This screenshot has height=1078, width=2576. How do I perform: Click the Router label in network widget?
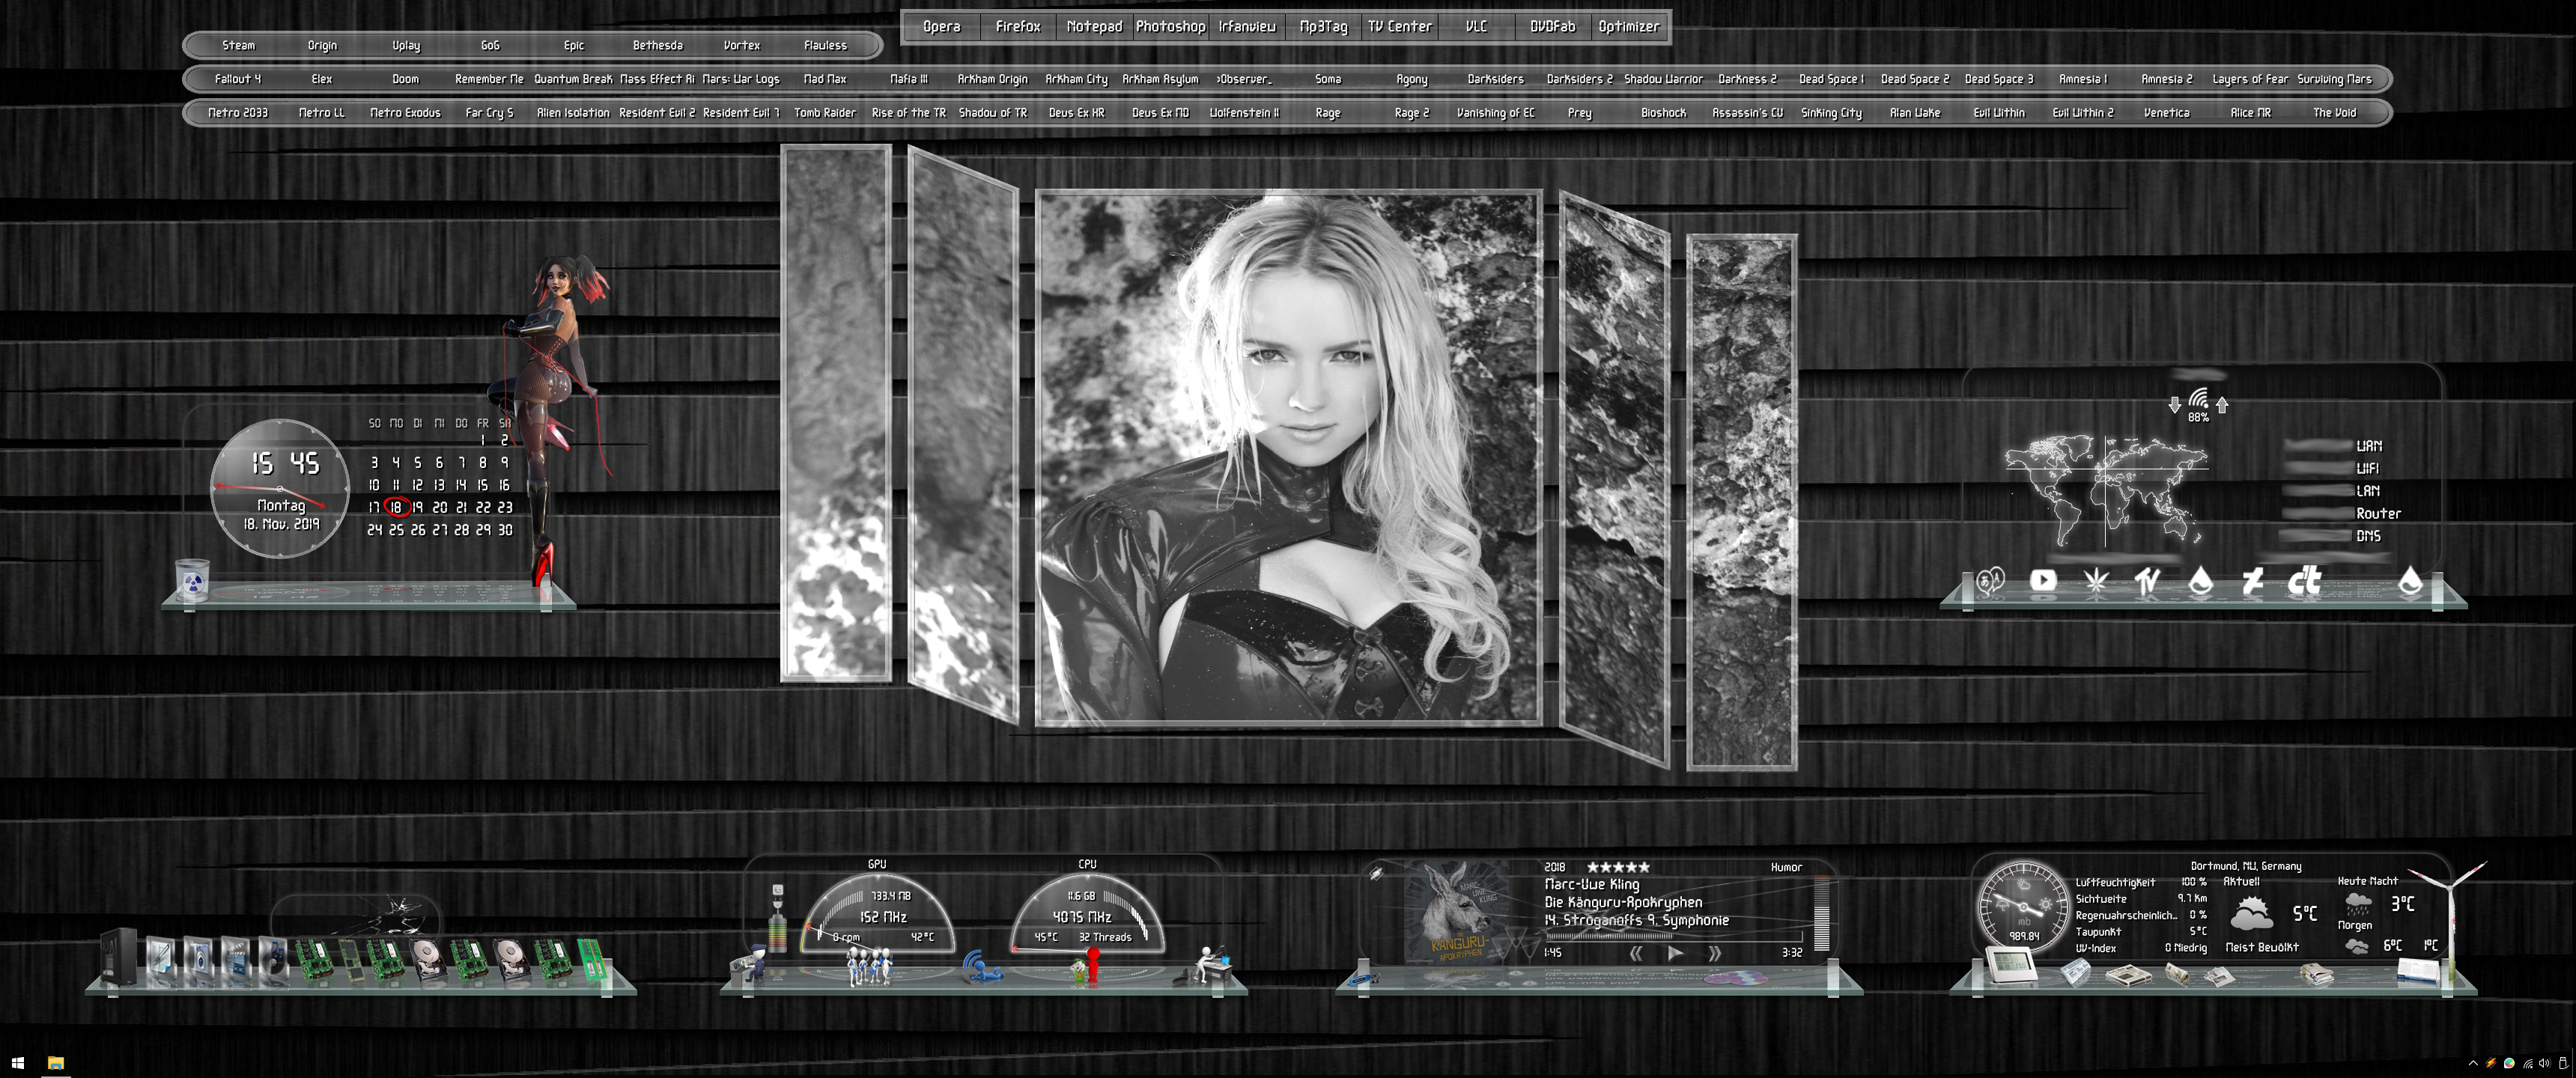point(2378,514)
